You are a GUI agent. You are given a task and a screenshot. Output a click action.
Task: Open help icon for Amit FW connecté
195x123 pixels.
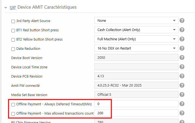pos(182,85)
